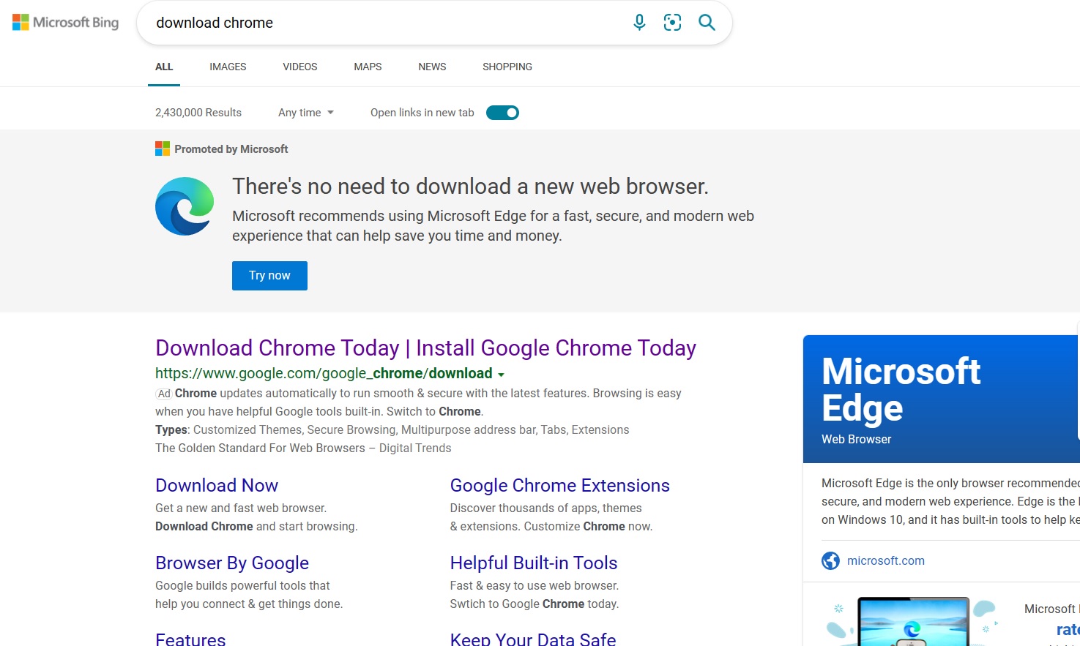Open Google Chrome Extensions link

559,485
